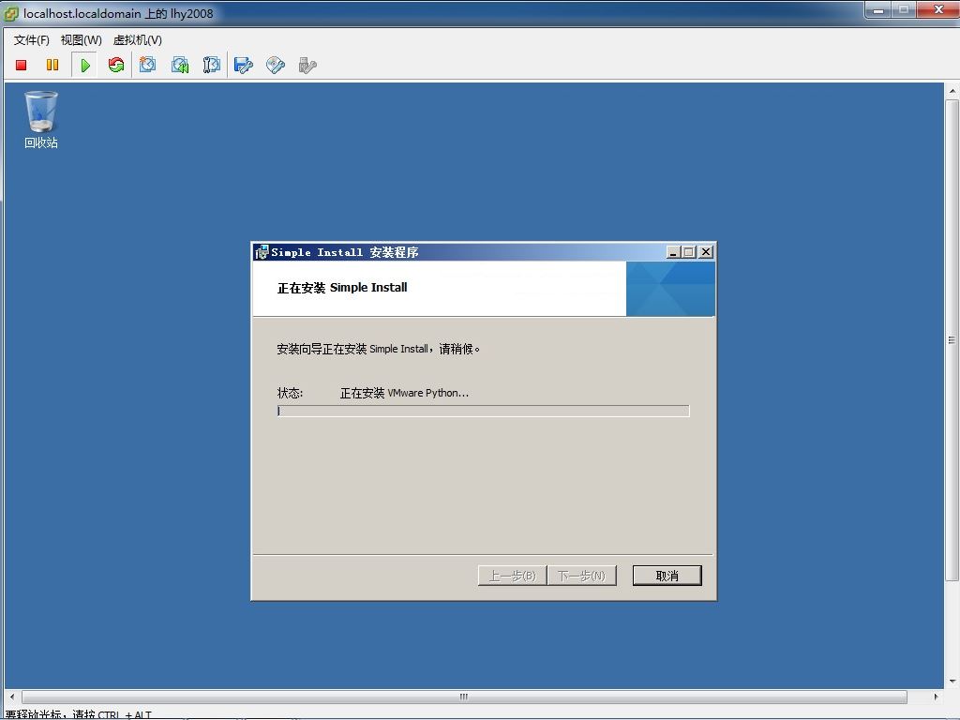
Task: Click the 安装向导正在安装 Simple Install message
Action: (x=379, y=349)
